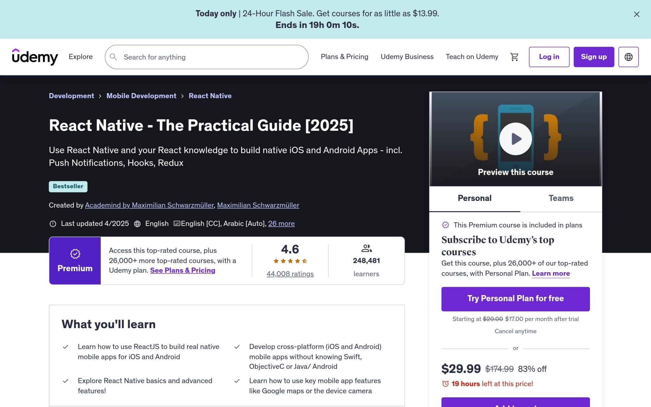Open the Udemy logo home link
The image size is (651, 407).
point(35,57)
